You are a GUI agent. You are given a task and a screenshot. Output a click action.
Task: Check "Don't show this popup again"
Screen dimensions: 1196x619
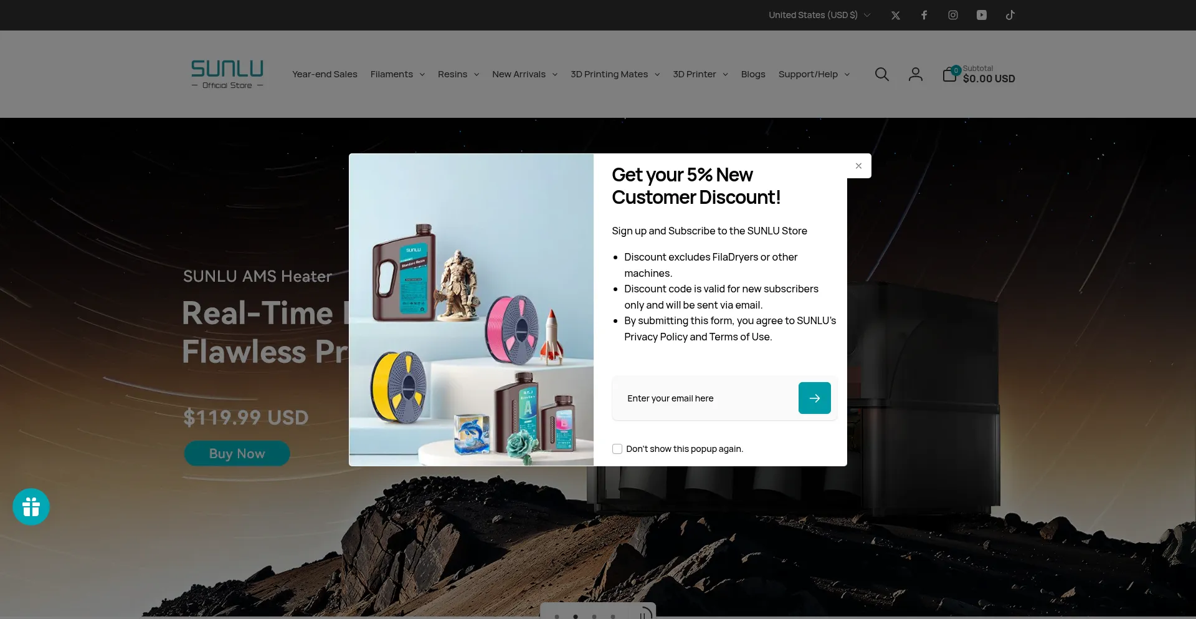click(617, 449)
